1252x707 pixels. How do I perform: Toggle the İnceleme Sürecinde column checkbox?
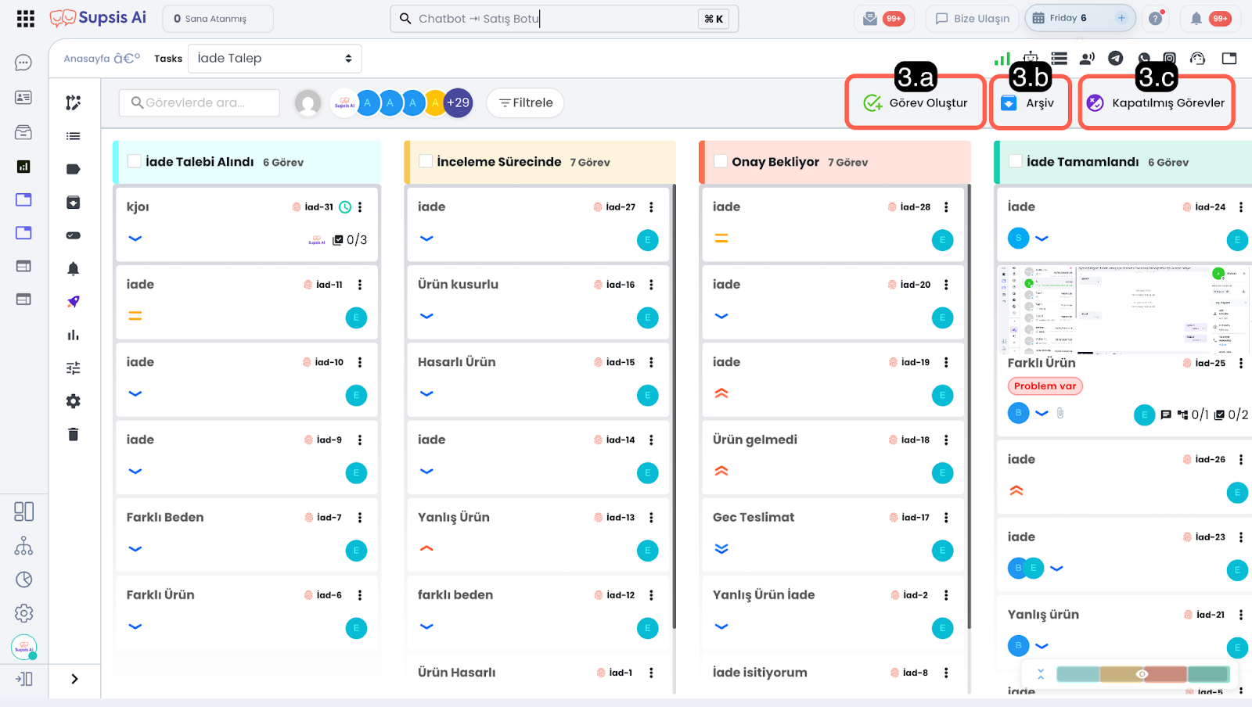pyautogui.click(x=426, y=161)
